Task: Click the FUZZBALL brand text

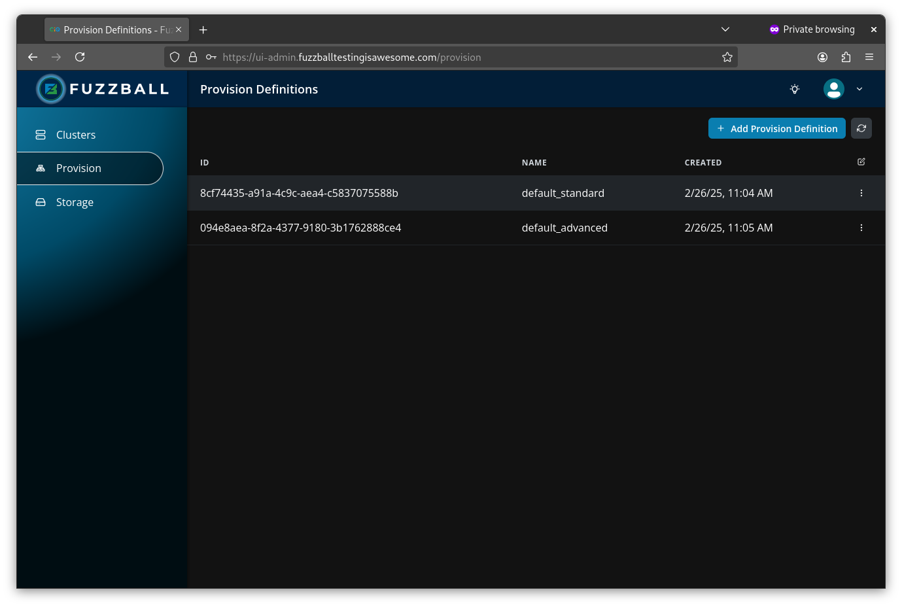Action: (120, 89)
